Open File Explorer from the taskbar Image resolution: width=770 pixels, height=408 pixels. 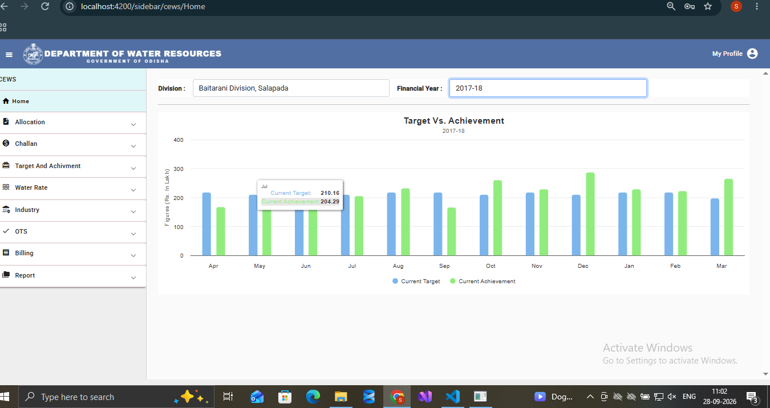tap(341, 397)
